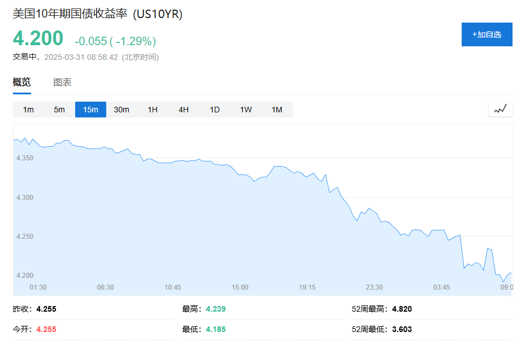Click the 15:00 time axis label
The height and width of the screenshot is (345, 521).
coord(240,287)
